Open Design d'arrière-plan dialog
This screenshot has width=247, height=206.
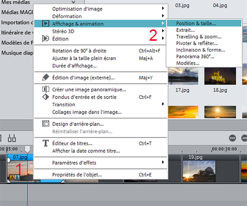101,124
